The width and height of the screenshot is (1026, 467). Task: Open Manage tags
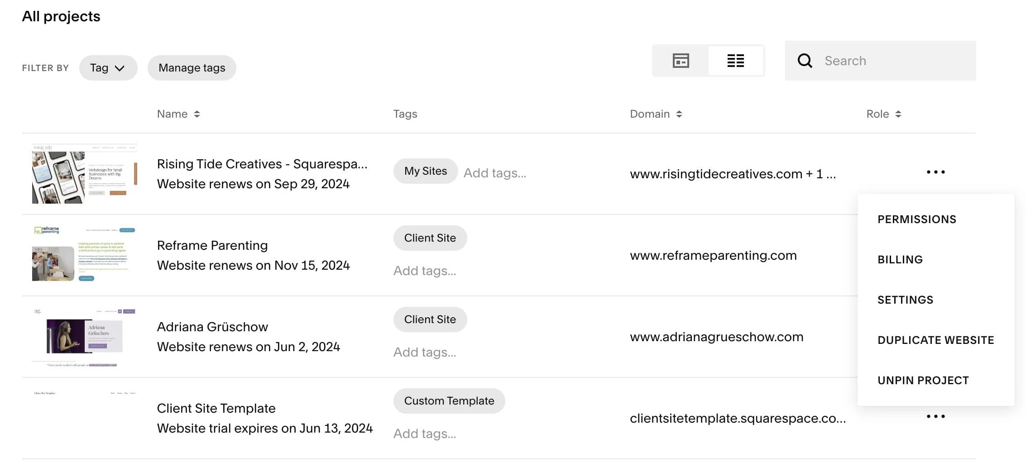[192, 68]
